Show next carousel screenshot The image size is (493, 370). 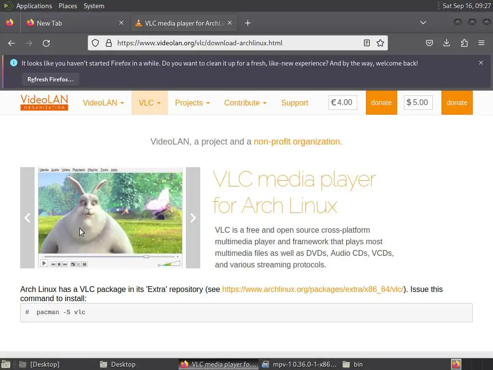point(193,218)
